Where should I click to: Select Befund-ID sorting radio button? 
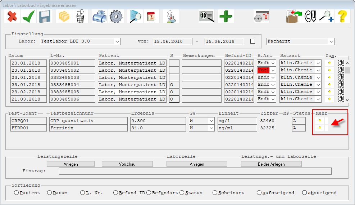coord(115,193)
